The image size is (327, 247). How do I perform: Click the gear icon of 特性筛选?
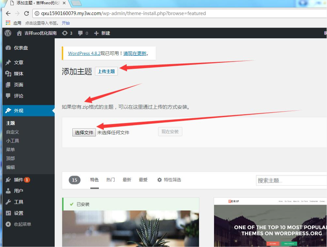coord(159,180)
